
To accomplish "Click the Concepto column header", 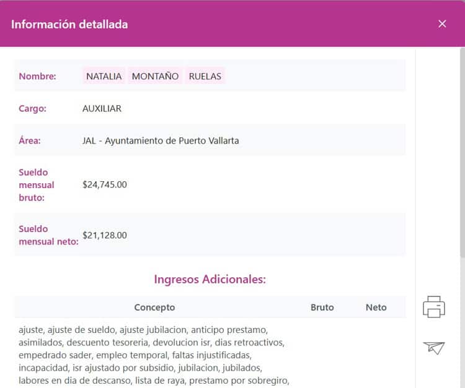I will tap(154, 308).
